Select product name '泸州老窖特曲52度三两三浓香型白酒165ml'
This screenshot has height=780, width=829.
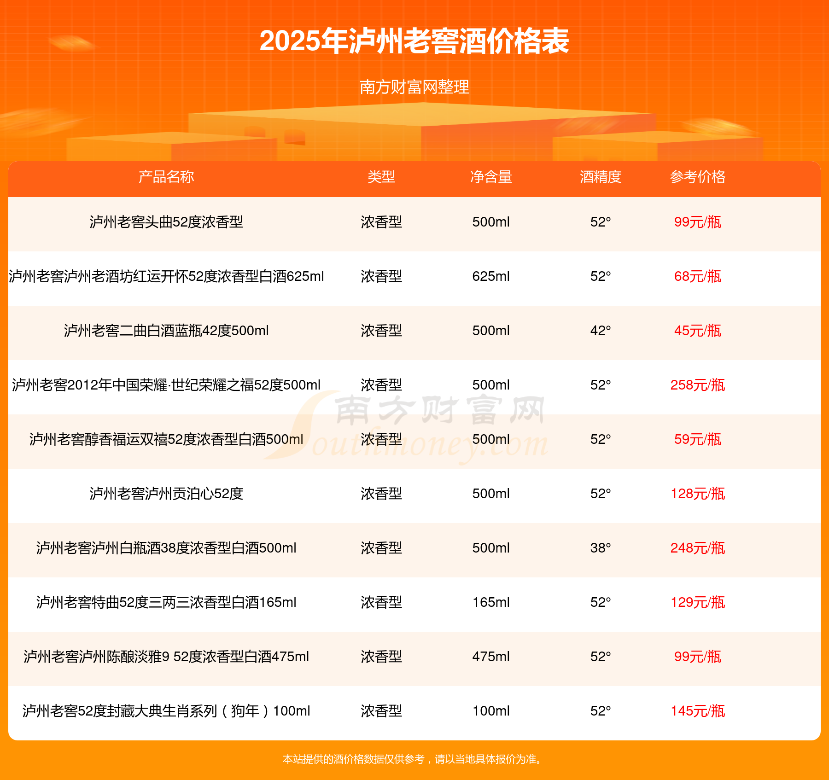166,602
